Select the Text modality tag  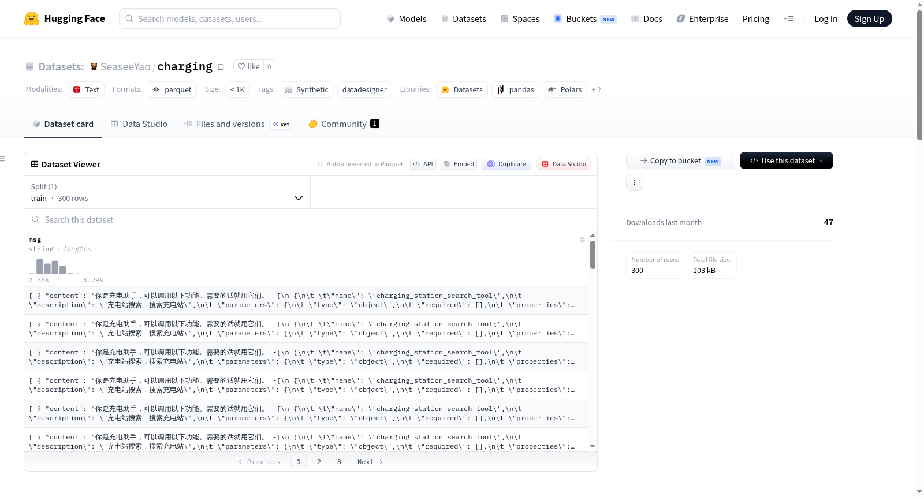(x=86, y=89)
